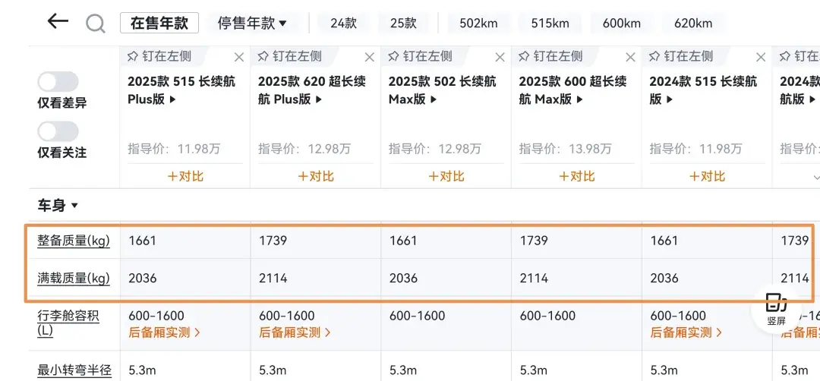Filter by 25款

pyautogui.click(x=404, y=23)
